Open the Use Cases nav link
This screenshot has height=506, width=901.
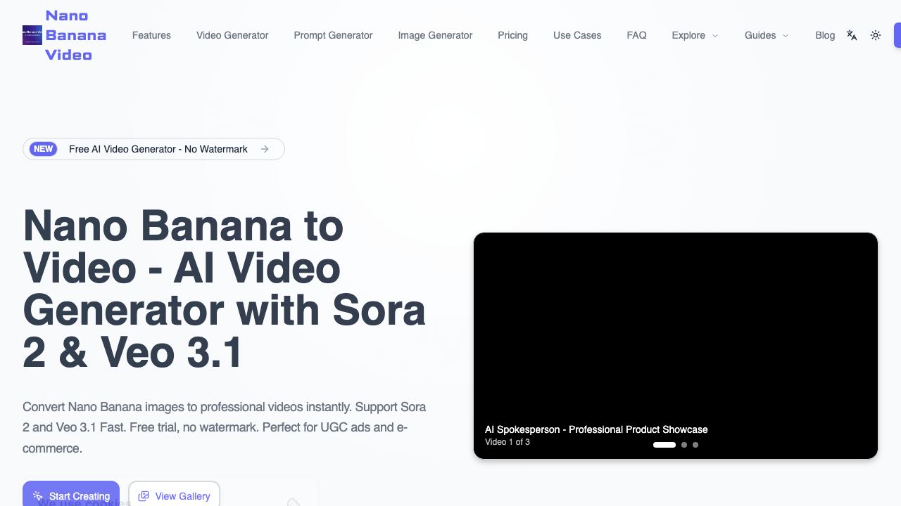(577, 35)
